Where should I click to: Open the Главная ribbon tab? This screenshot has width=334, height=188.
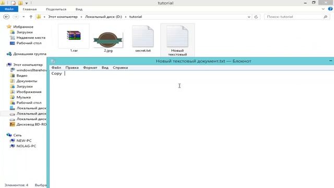click(x=30, y=9)
